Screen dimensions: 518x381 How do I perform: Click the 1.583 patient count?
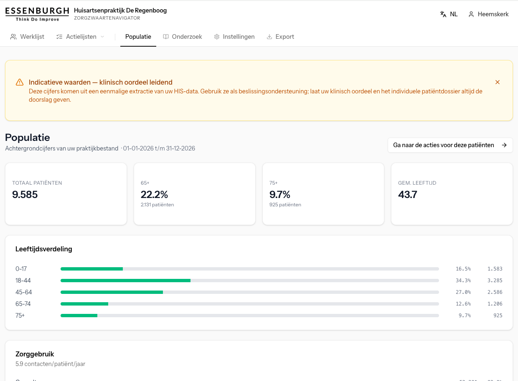click(x=495, y=269)
